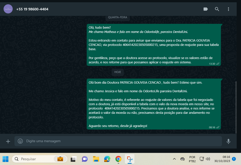The height and width of the screenshot is (165, 241).
Task: Open the Windows Start menu
Action: pos(6,159)
